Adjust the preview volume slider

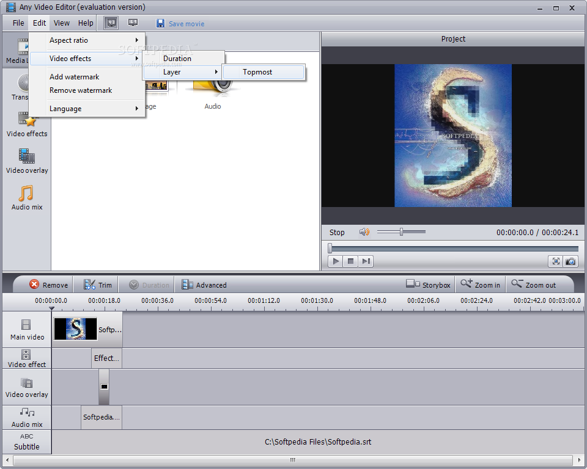coord(401,232)
